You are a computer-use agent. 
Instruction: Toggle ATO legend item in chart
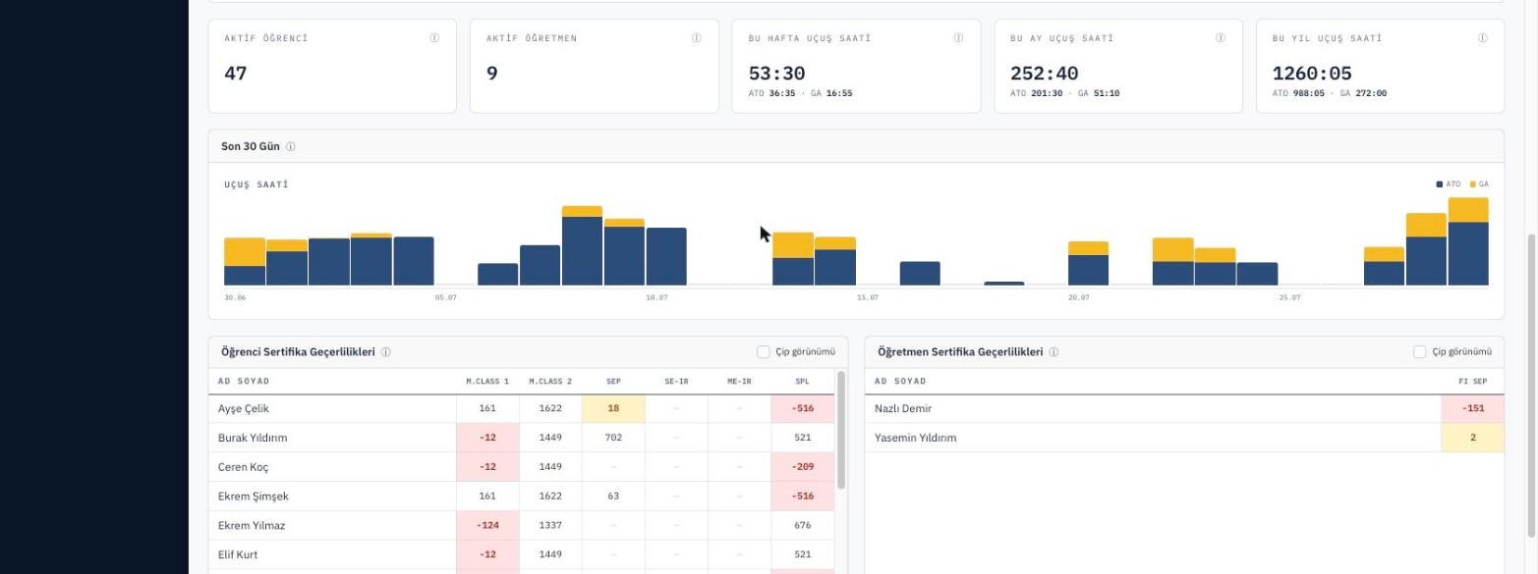point(1449,184)
